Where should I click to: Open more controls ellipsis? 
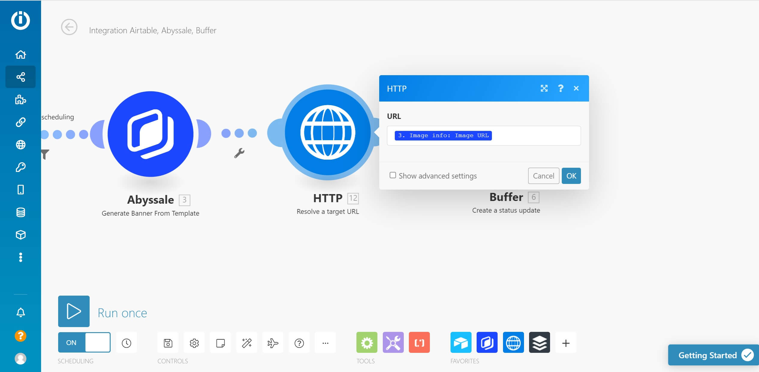tap(325, 343)
